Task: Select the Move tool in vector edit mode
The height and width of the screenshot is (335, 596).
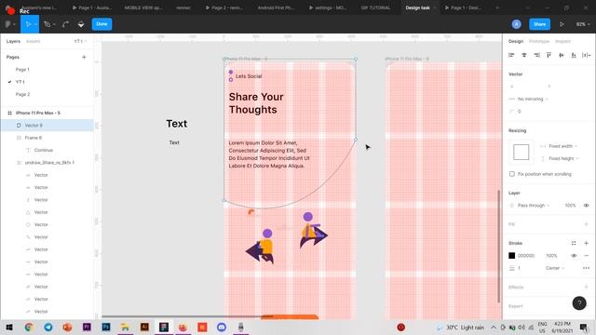Action: point(29,24)
